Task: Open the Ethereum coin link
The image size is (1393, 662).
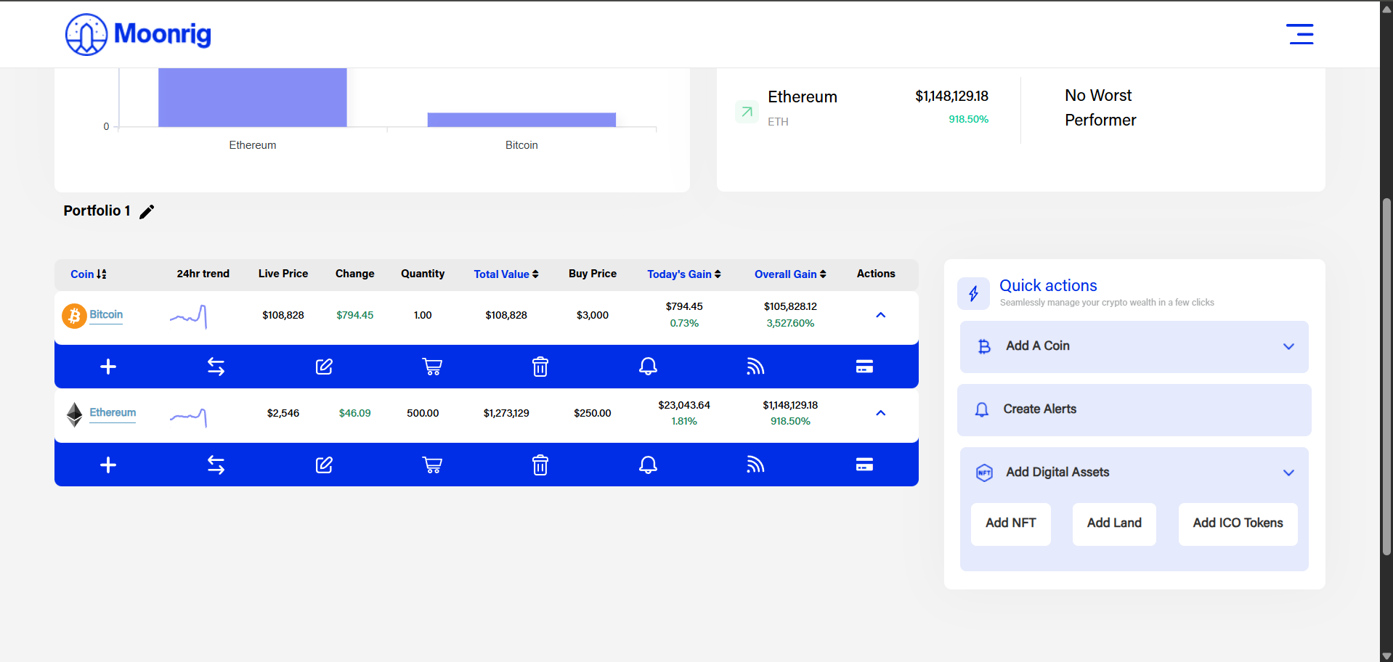Action: 113,413
